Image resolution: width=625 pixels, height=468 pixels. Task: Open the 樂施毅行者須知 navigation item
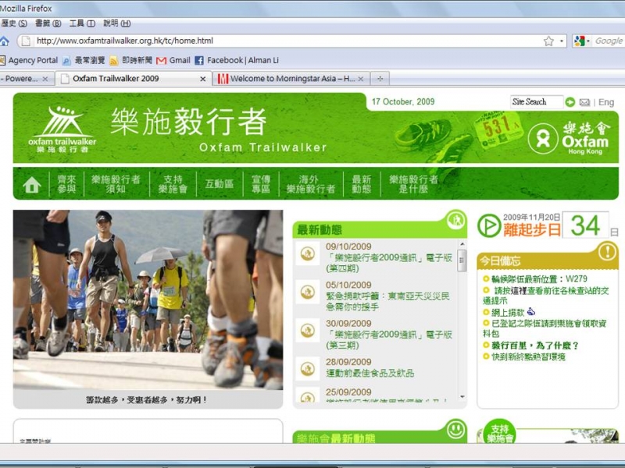[116, 184]
